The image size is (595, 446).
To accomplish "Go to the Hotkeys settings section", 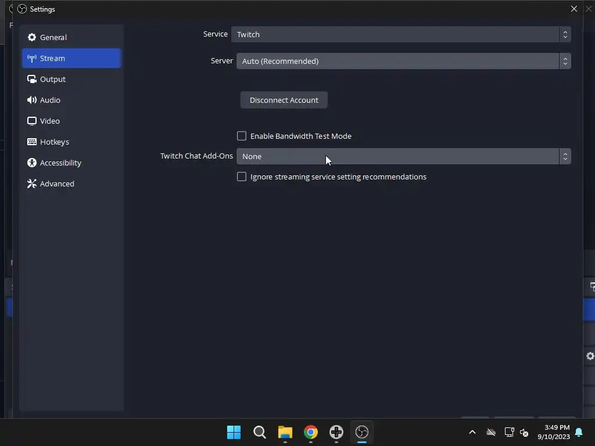I will pos(71,142).
